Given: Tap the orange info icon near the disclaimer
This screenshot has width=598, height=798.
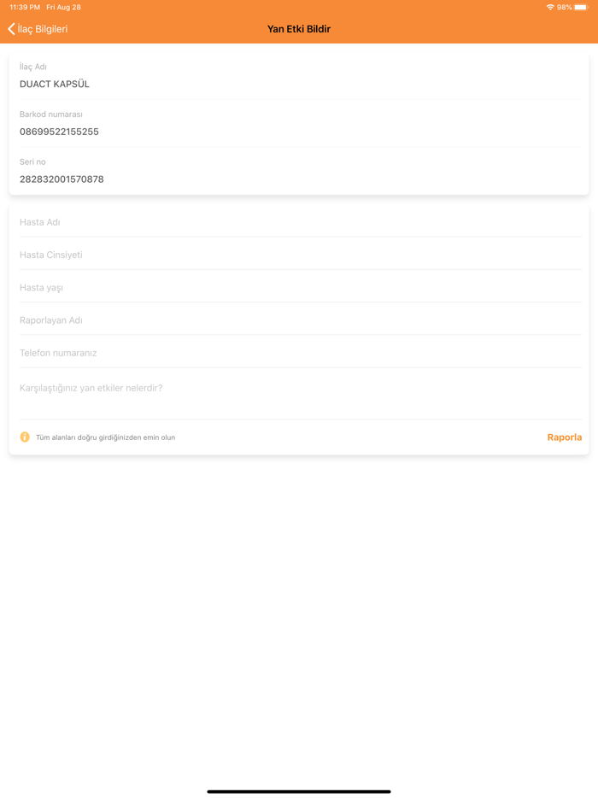Looking at the screenshot, I should pyautogui.click(x=23, y=437).
